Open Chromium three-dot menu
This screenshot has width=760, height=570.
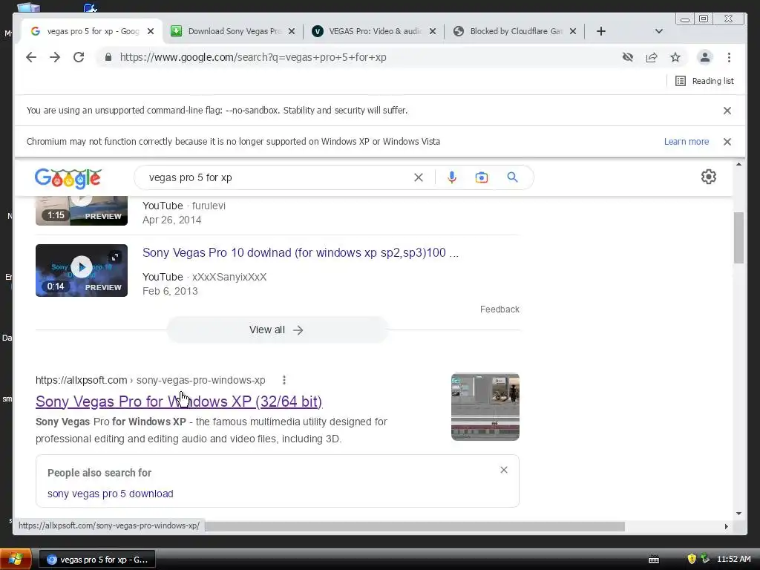[729, 57]
